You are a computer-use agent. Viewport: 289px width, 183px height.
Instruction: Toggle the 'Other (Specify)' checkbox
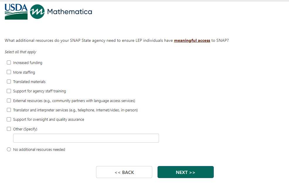click(9, 129)
